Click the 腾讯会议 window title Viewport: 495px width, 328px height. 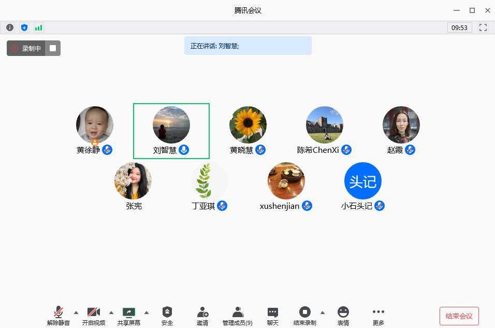pyautogui.click(x=248, y=10)
